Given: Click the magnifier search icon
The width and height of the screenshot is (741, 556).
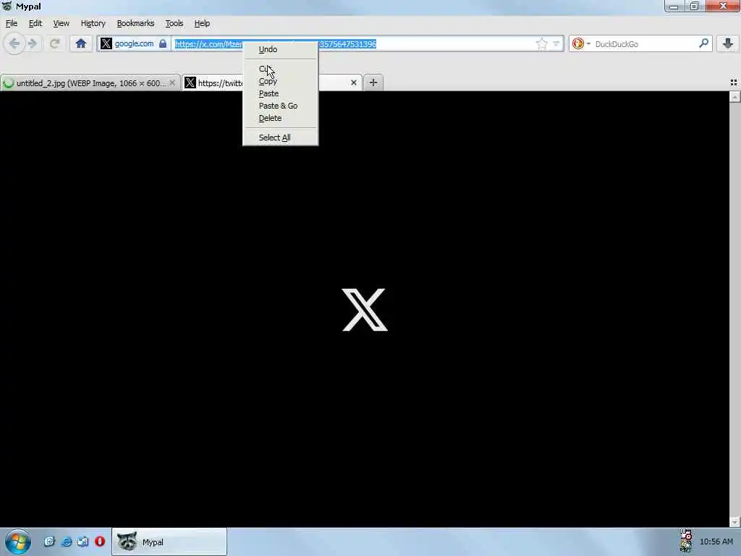Looking at the screenshot, I should [x=703, y=43].
